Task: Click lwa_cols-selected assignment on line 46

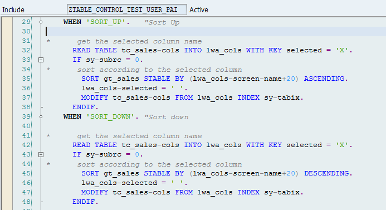Action: pos(134,183)
